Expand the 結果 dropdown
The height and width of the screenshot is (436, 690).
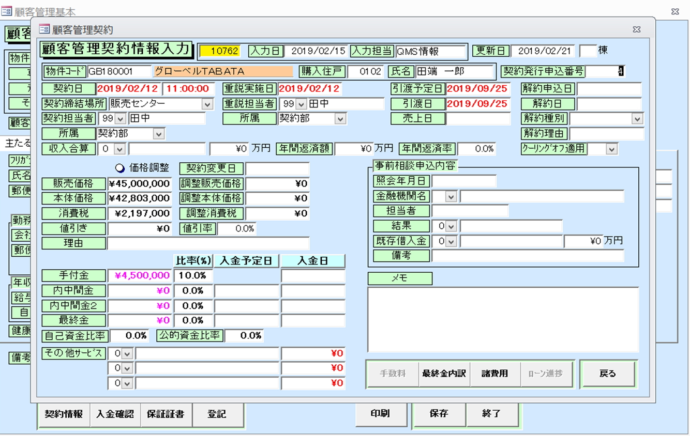[x=451, y=226]
